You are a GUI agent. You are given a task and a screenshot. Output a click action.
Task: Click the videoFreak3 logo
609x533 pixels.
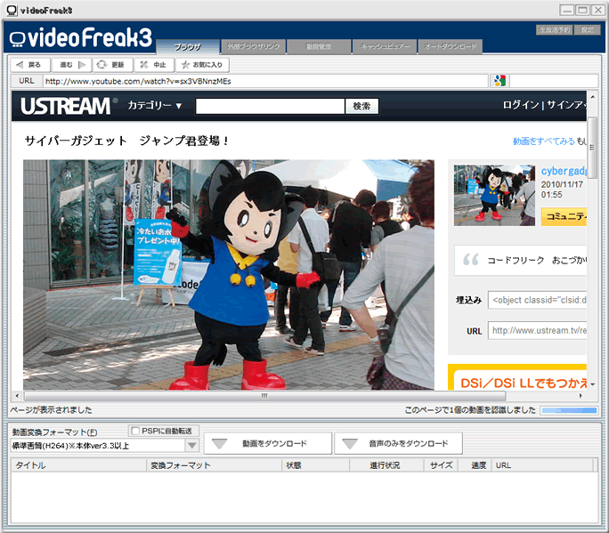(82, 37)
